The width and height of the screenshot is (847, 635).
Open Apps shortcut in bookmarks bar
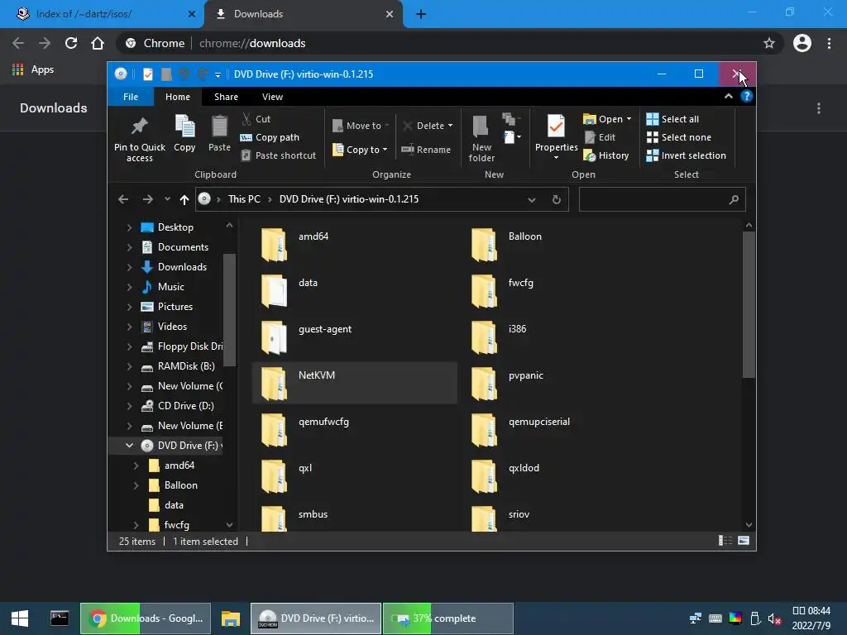click(33, 69)
